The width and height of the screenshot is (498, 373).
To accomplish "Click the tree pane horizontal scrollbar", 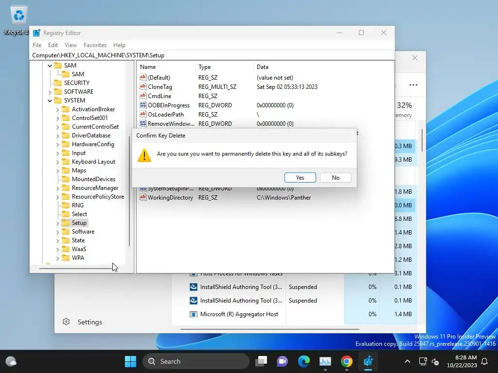I will click(75, 269).
